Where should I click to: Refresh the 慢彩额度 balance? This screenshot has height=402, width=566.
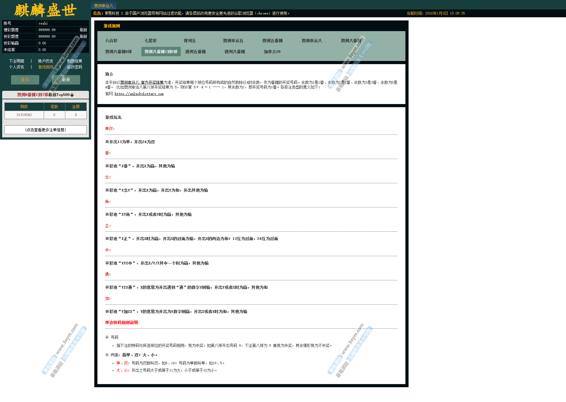(x=83, y=30)
